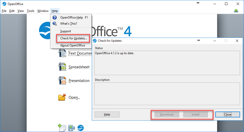Open the Tools menu
Image resolution: width=244 pixels, height=132 pixels.
(30, 11)
